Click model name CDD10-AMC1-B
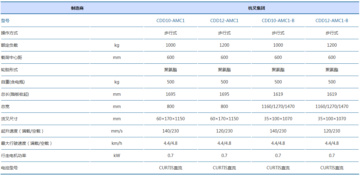This screenshot has width=361, height=175. coord(278,21)
